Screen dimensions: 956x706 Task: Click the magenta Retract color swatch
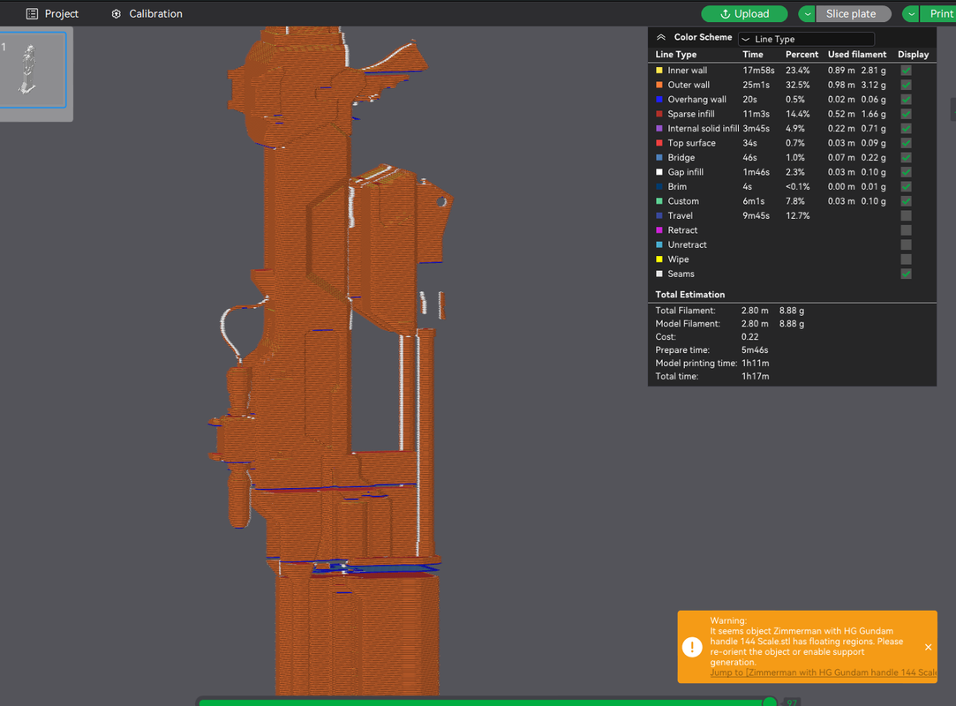pos(659,230)
